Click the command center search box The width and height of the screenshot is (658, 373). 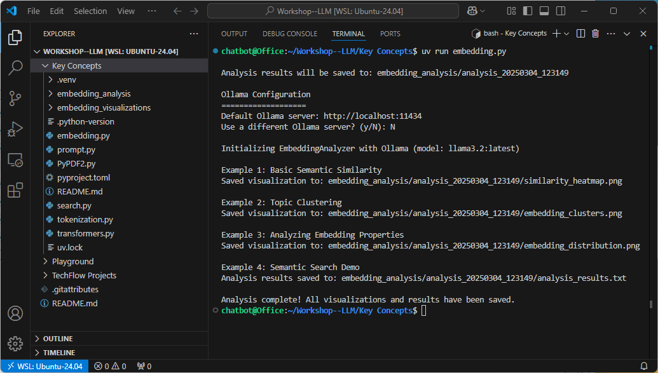pos(332,11)
